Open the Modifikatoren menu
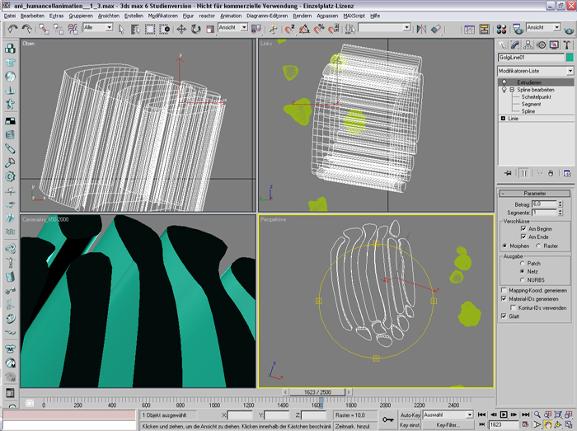 point(163,16)
